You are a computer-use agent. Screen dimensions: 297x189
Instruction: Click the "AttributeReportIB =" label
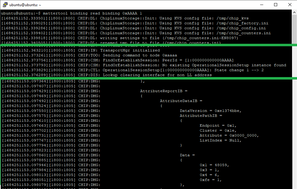pos(164,91)
